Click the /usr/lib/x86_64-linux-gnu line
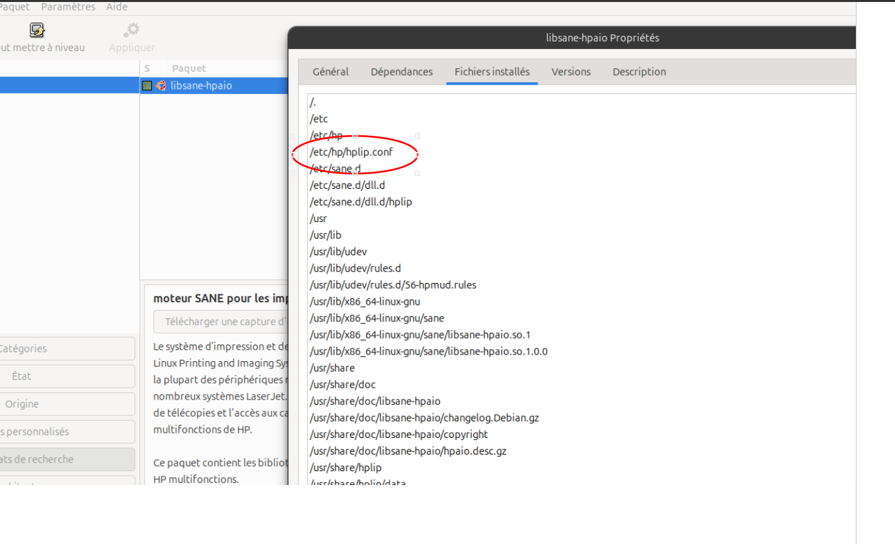The image size is (895, 544). (365, 301)
